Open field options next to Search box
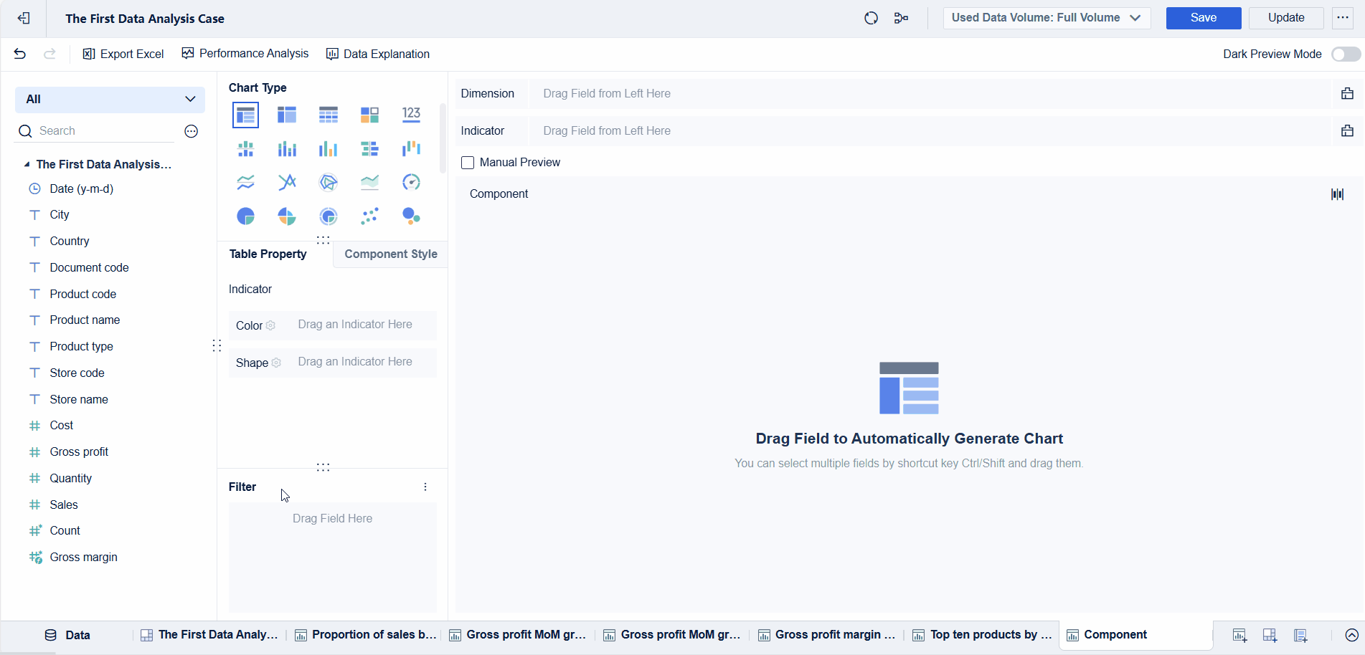The width and height of the screenshot is (1365, 655). tap(192, 131)
